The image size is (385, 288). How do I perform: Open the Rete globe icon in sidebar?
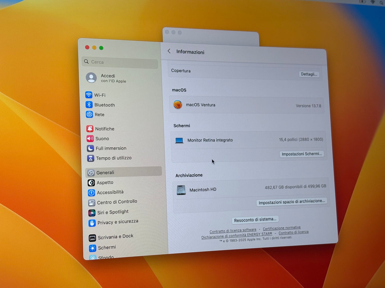pyautogui.click(x=90, y=115)
